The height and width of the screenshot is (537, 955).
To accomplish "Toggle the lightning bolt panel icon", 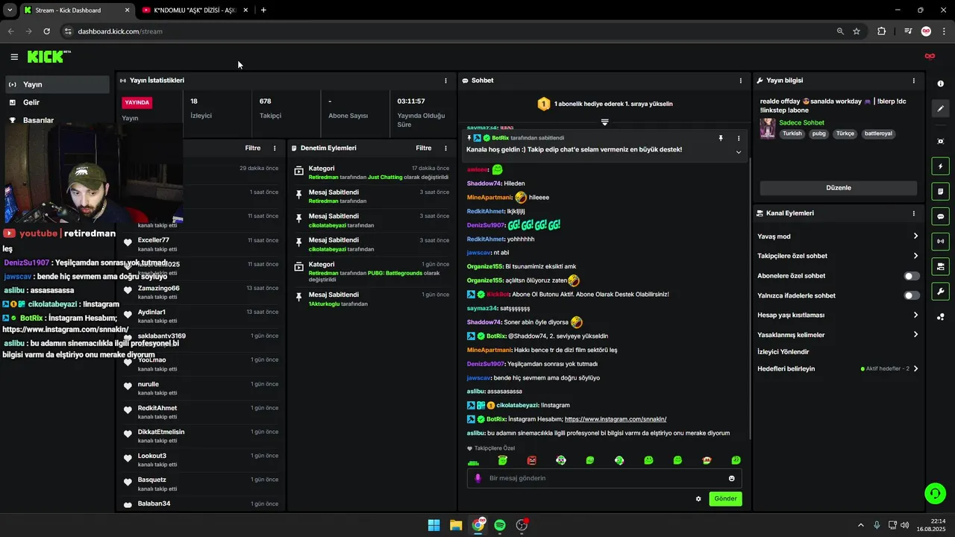I will click(x=940, y=166).
